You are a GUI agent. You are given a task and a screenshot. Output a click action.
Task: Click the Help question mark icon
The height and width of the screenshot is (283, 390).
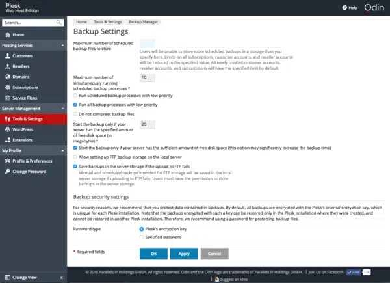point(344,8)
